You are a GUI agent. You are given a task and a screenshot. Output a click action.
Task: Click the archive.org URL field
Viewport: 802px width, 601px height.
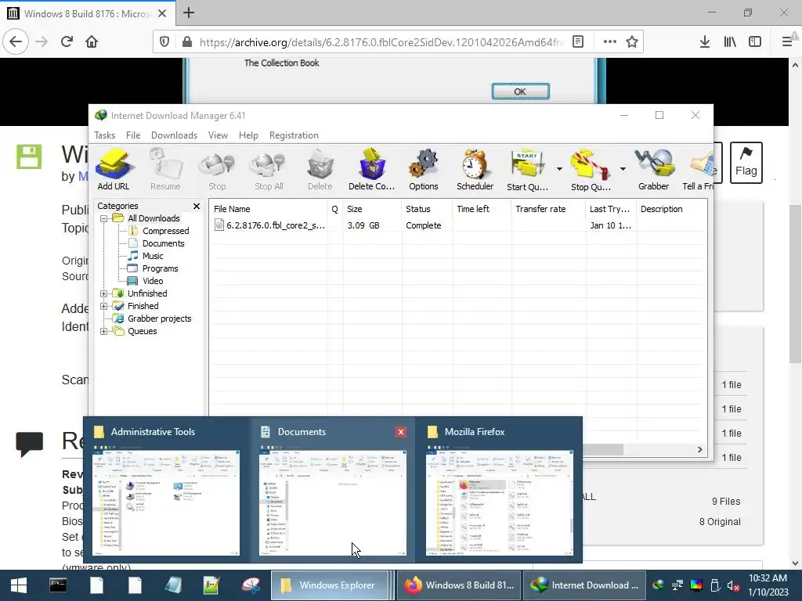(381, 42)
